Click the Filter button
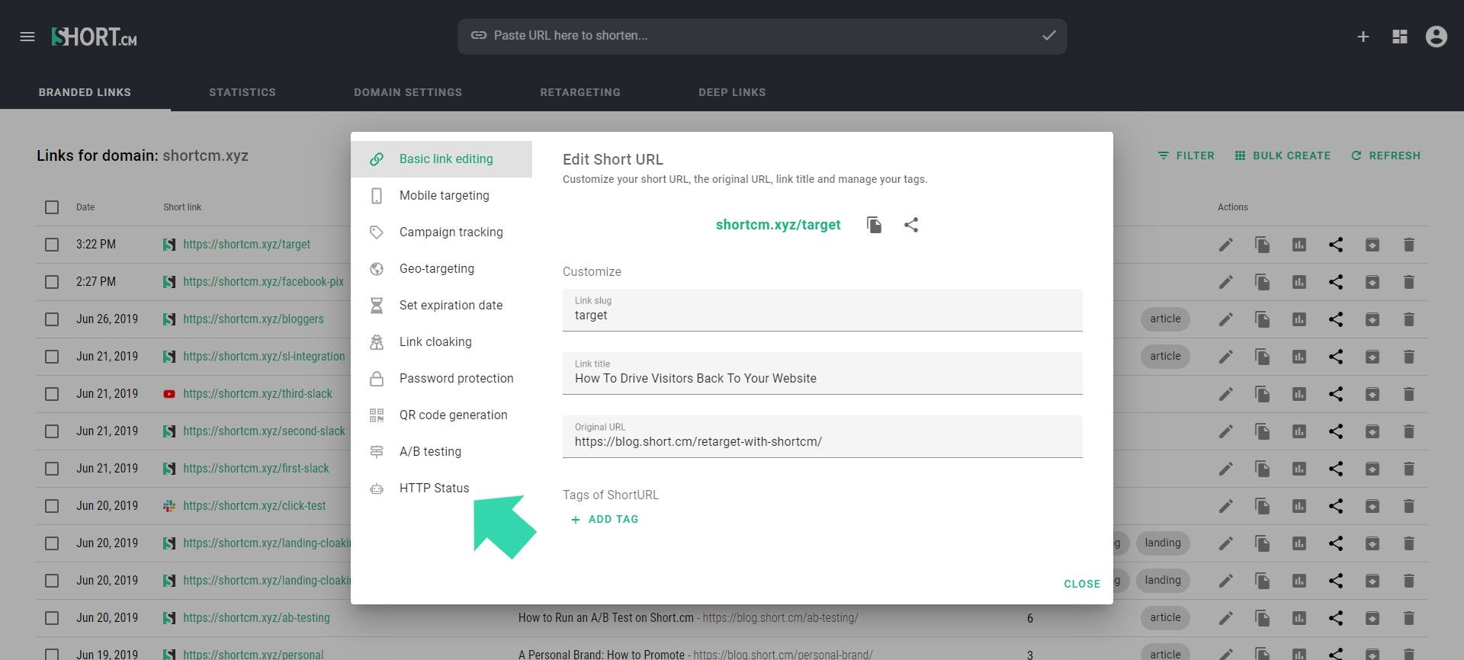The width and height of the screenshot is (1464, 660). pos(1186,155)
